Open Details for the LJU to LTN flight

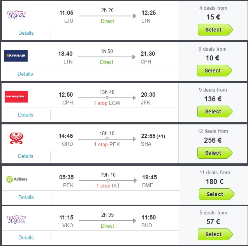26,33
